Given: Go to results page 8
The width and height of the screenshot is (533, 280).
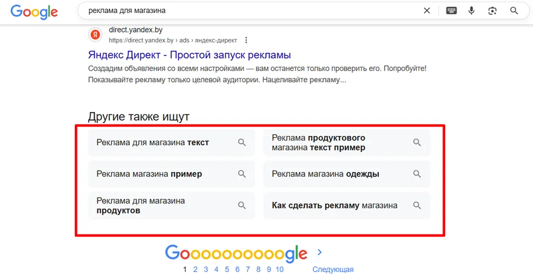Looking at the screenshot, I should [258, 269].
